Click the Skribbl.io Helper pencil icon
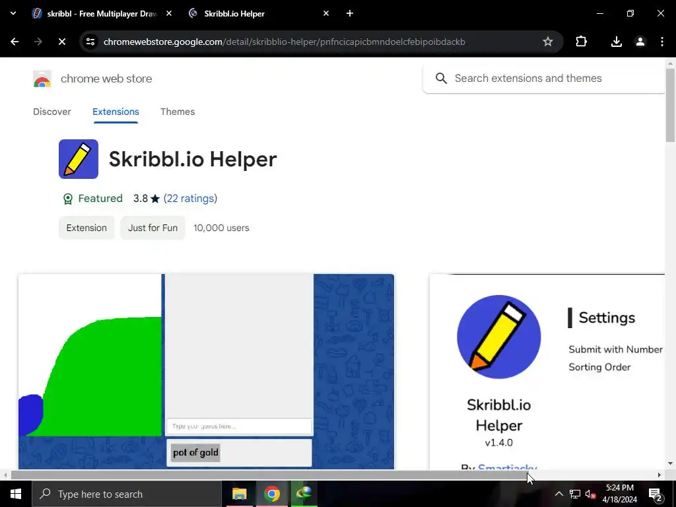 pyautogui.click(x=79, y=159)
